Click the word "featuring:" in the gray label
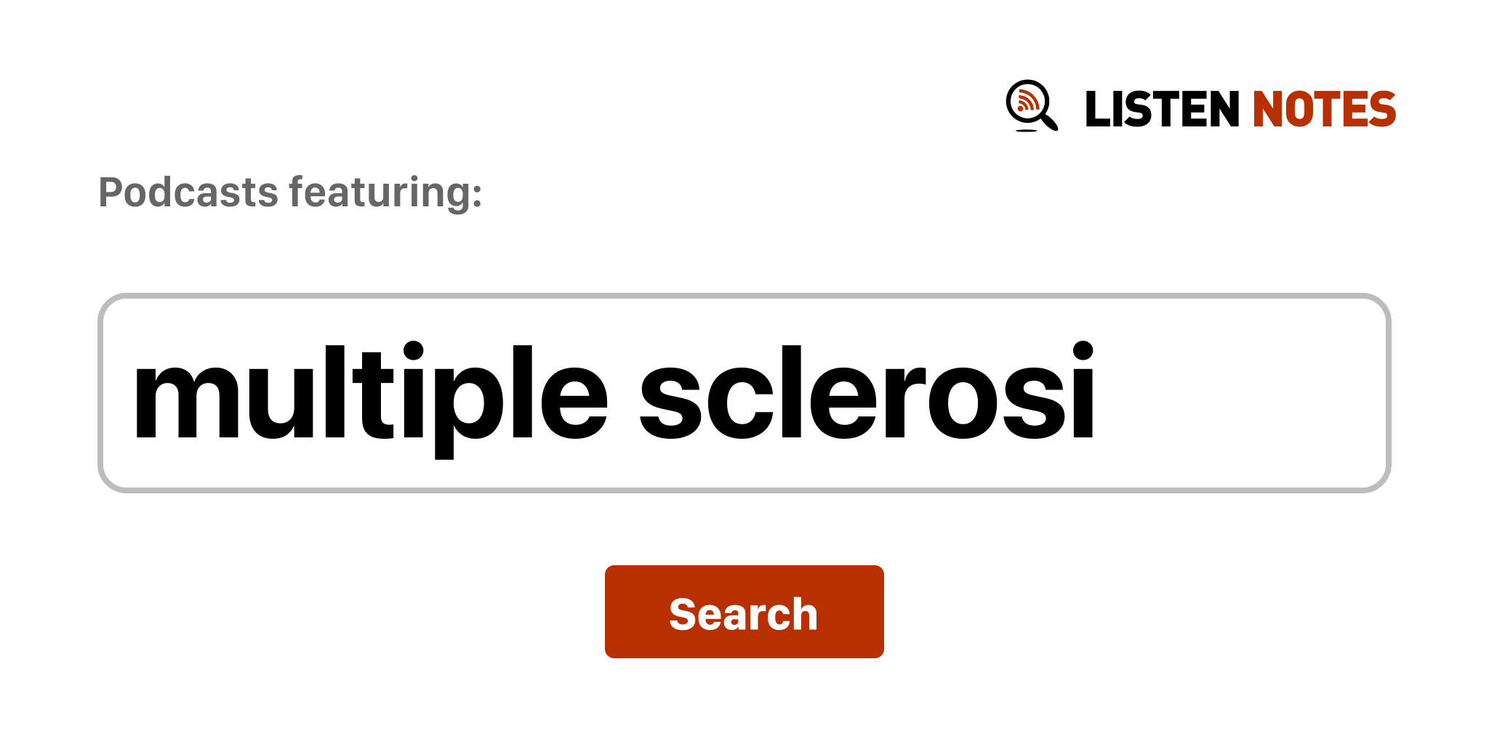This screenshot has width=1489, height=744. tap(385, 193)
